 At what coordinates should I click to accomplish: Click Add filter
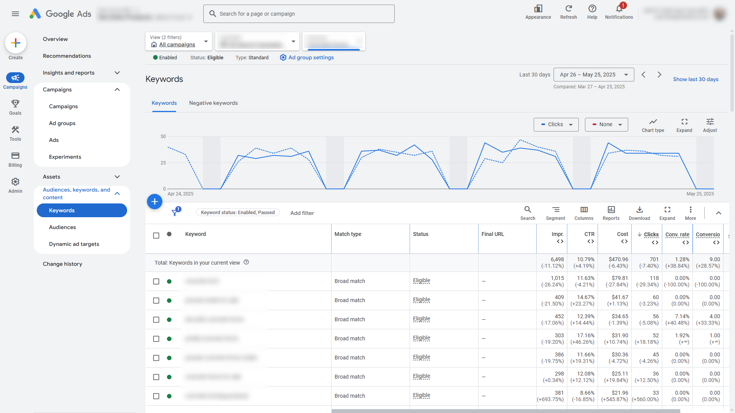302,213
